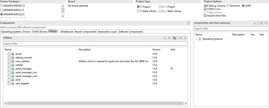Choose the C++ Project type
269x108 pixels.
pos(160,7)
